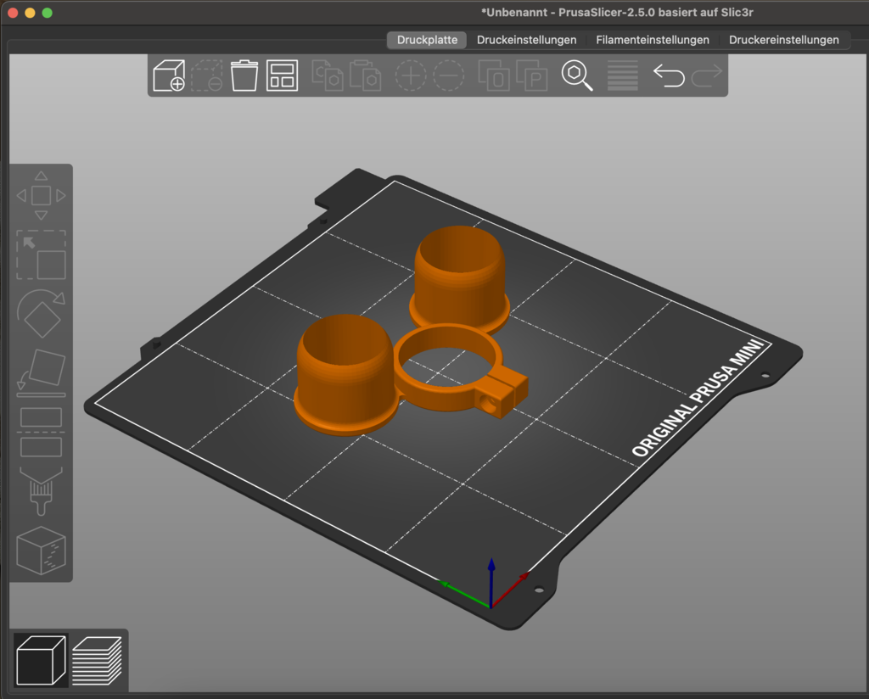Select the Cut tool
The image size is (869, 699).
point(41,432)
